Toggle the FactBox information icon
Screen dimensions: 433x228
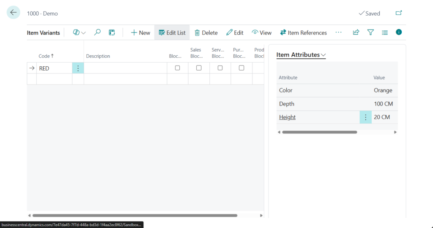[x=398, y=32]
